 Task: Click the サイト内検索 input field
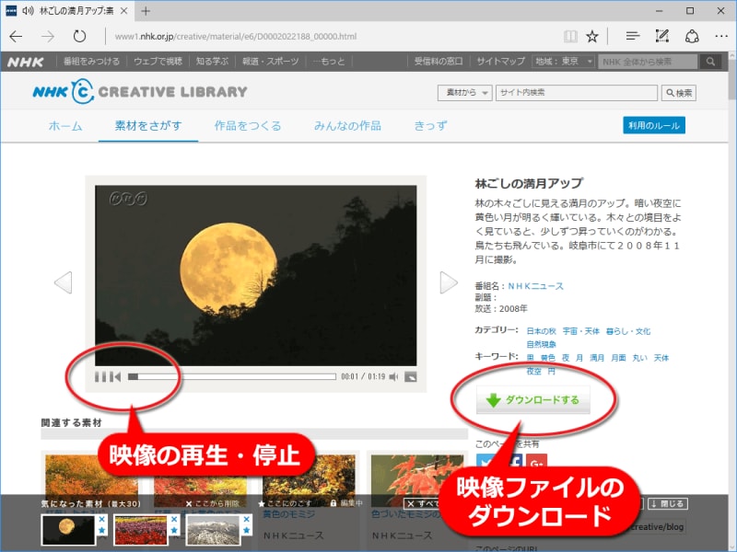pyautogui.click(x=576, y=93)
